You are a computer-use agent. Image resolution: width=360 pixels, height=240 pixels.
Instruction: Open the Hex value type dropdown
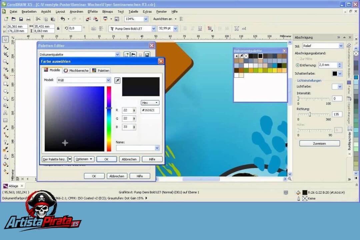[150, 103]
